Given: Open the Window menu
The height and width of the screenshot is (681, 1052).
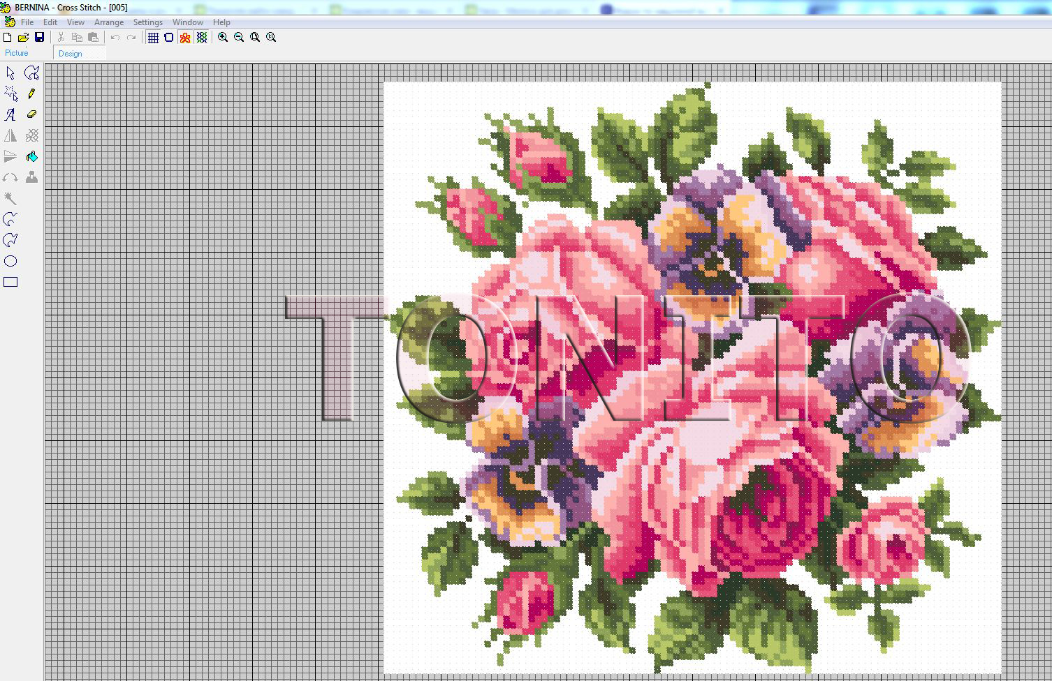Looking at the screenshot, I should (188, 22).
